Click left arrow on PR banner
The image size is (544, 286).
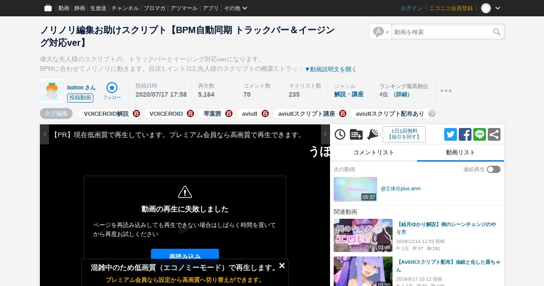44,134
